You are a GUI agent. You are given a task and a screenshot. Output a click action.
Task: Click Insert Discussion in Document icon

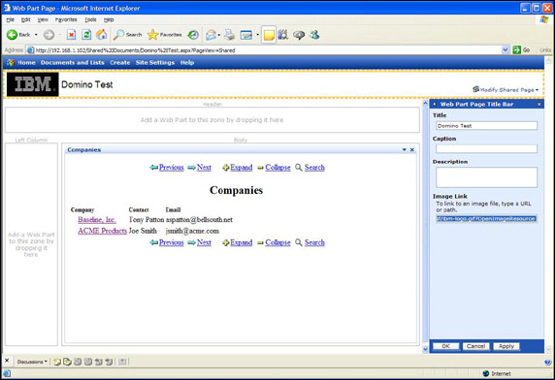click(x=57, y=362)
